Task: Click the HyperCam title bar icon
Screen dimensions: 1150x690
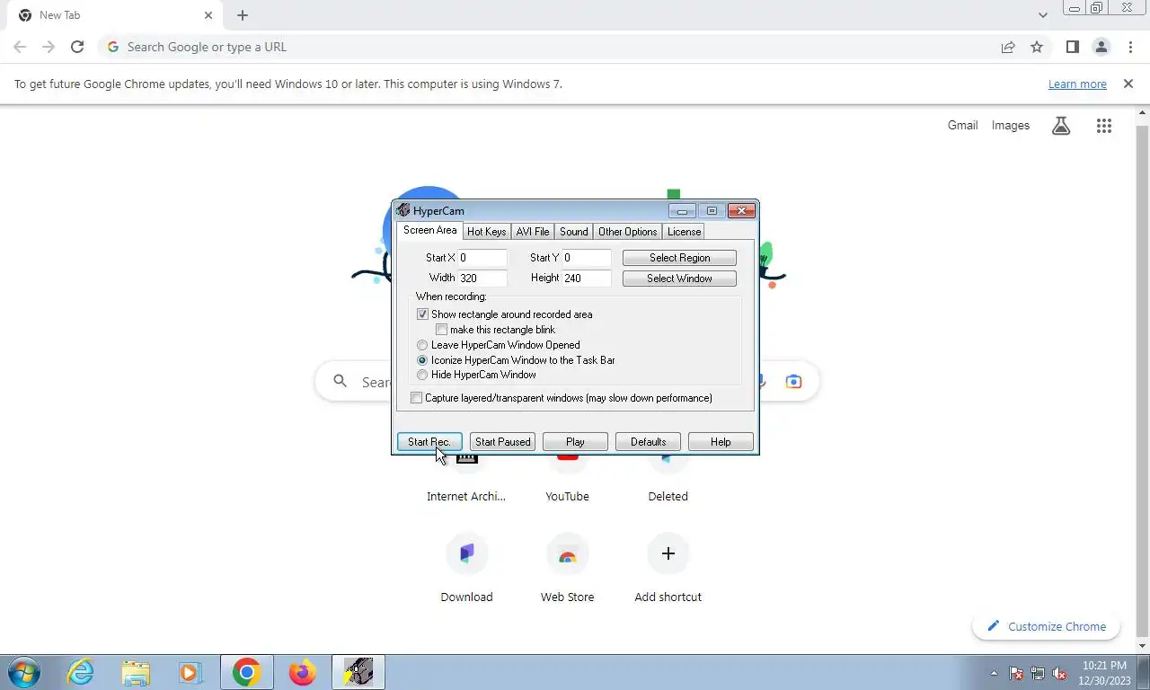Action: click(x=403, y=210)
